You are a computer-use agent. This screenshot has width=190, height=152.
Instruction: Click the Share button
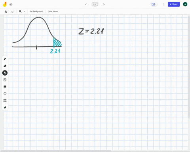click(174, 4)
